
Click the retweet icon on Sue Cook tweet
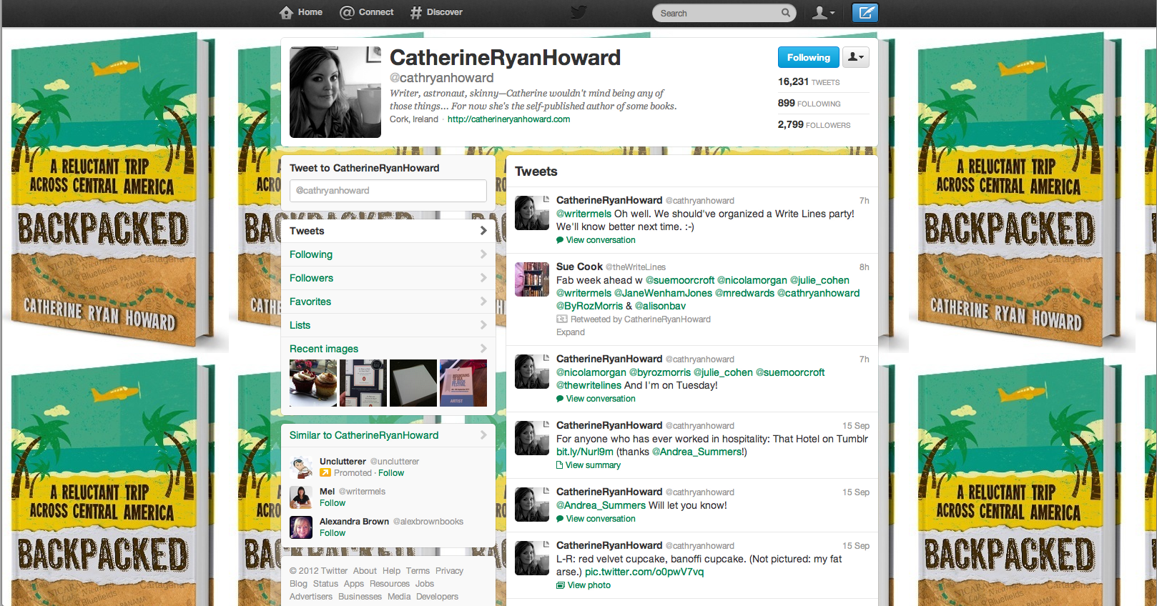coord(562,319)
